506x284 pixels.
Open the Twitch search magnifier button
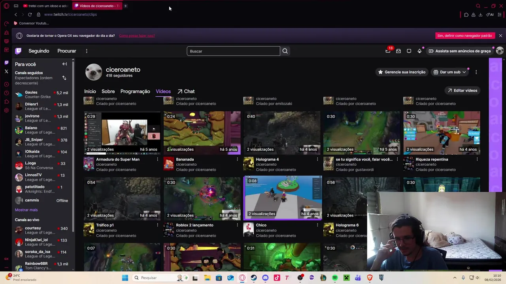click(285, 51)
